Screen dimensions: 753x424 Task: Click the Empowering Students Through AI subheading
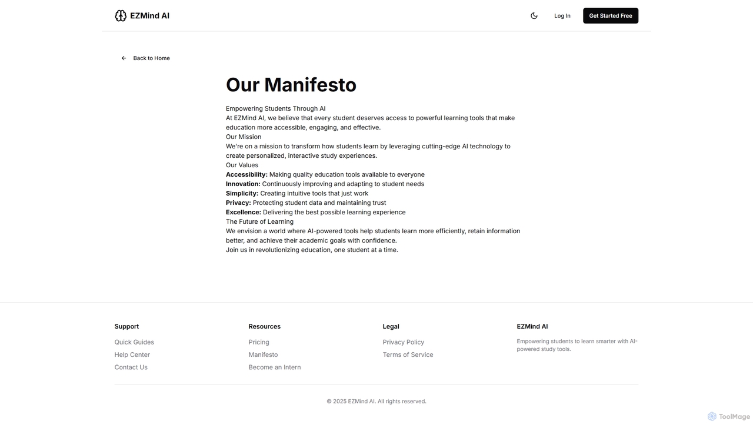(x=276, y=109)
